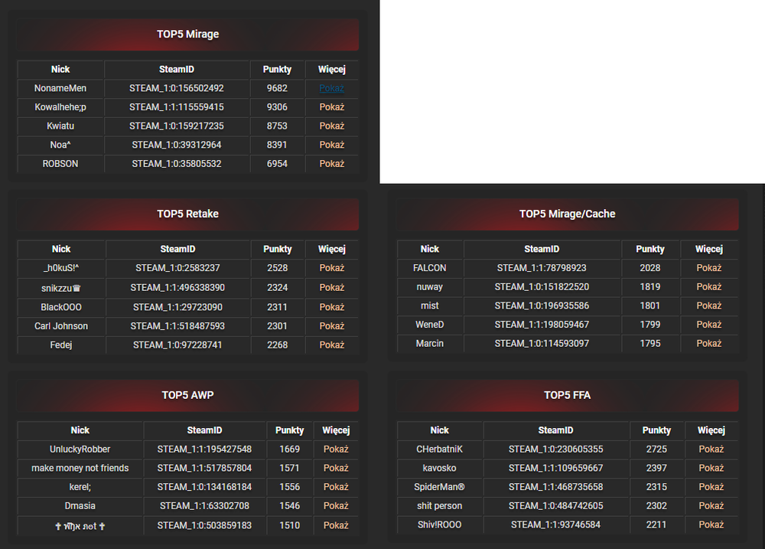
Task: Open Pokaż link for _h0kuS!^
Action: (x=332, y=268)
